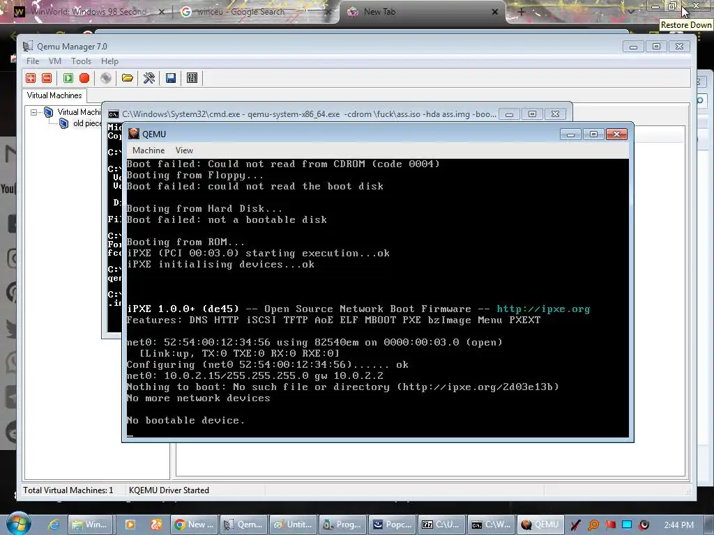The height and width of the screenshot is (535, 714).
Task: Click the red flag action center tray icon
Action: (x=610, y=525)
